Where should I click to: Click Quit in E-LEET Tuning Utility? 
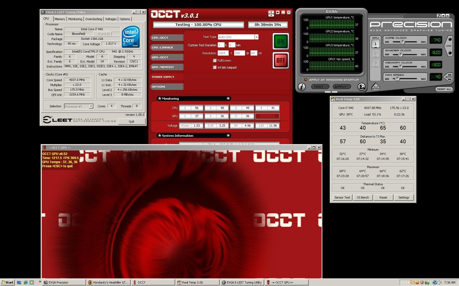131,121
